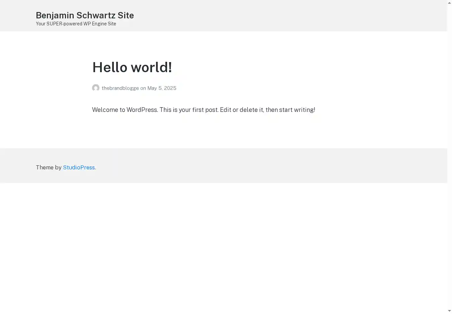The image size is (452, 314).
Task: Click the word 'on' before the date
Action: click(x=143, y=88)
